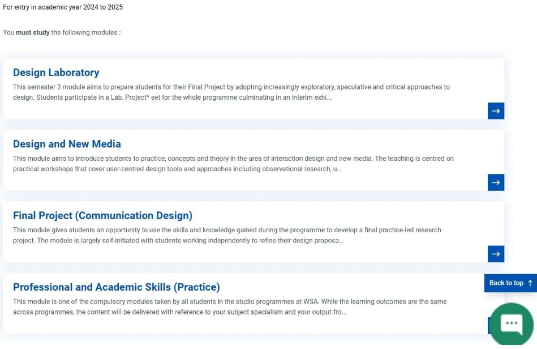This screenshot has width=537, height=349.
Task: Follow the Design and New Media heading link
Action: tap(67, 144)
